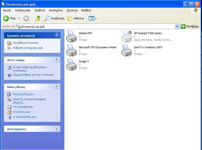Screen dimensions: 202x150
Task: Open the Αρχείο menu
Action: tap(7, 10)
